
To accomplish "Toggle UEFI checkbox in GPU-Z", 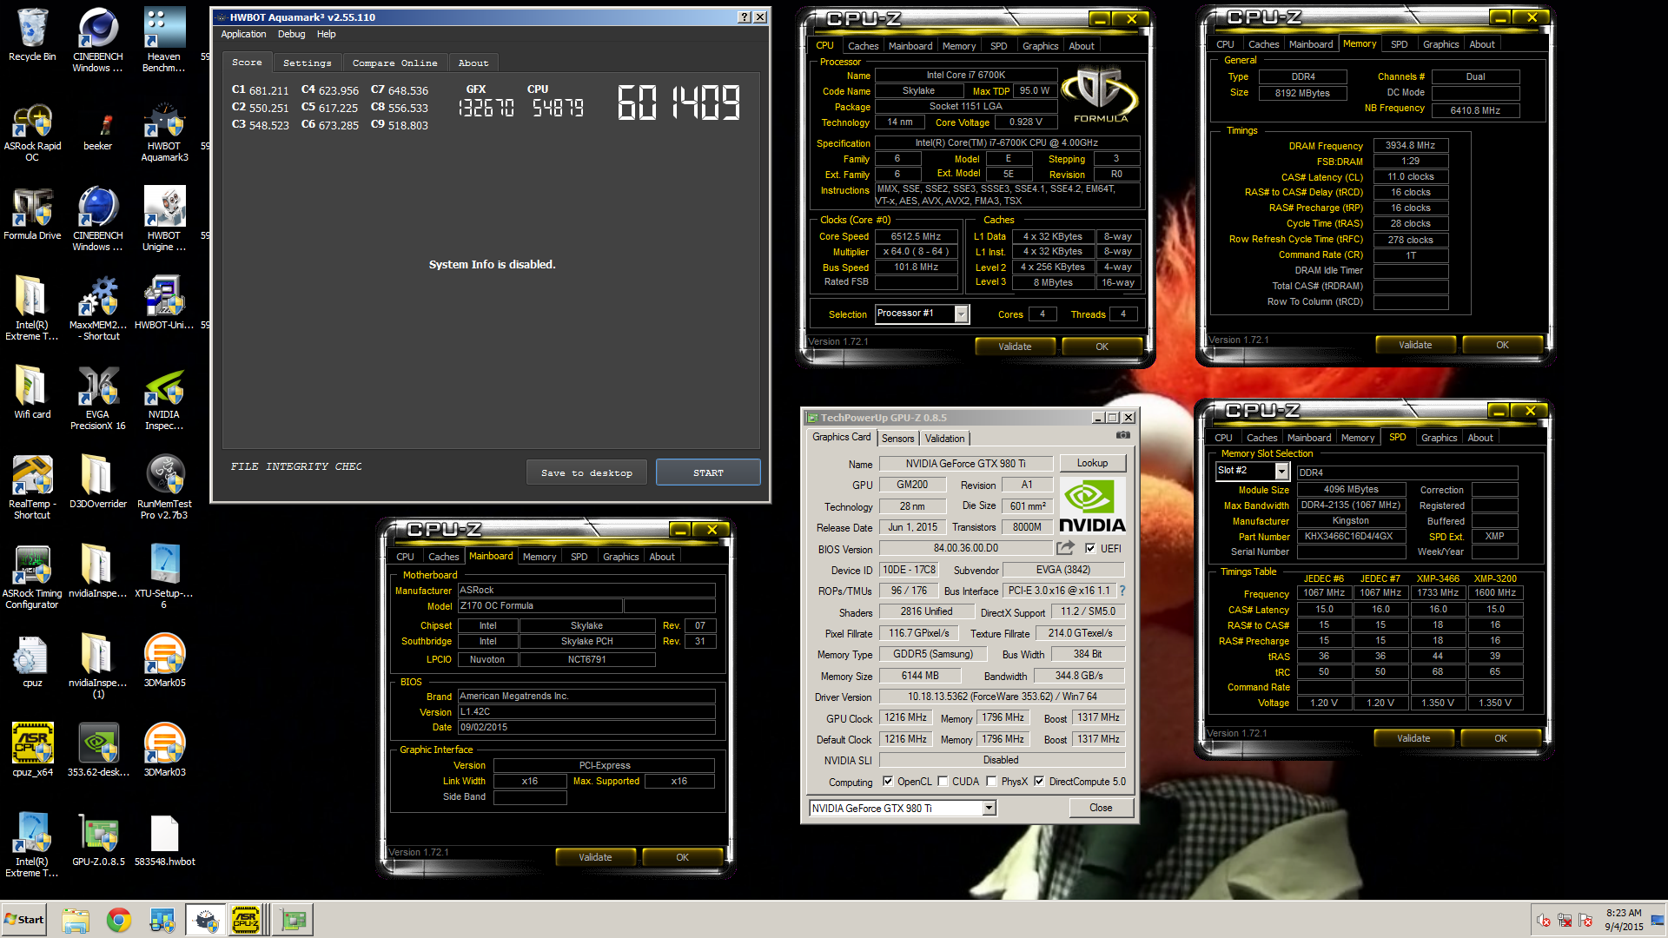I will tap(1090, 549).
